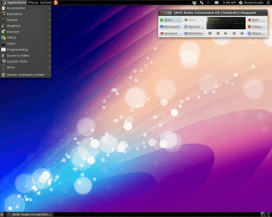
Task: Click the disabled Stop button in JACK
Action: tap(194, 20)
